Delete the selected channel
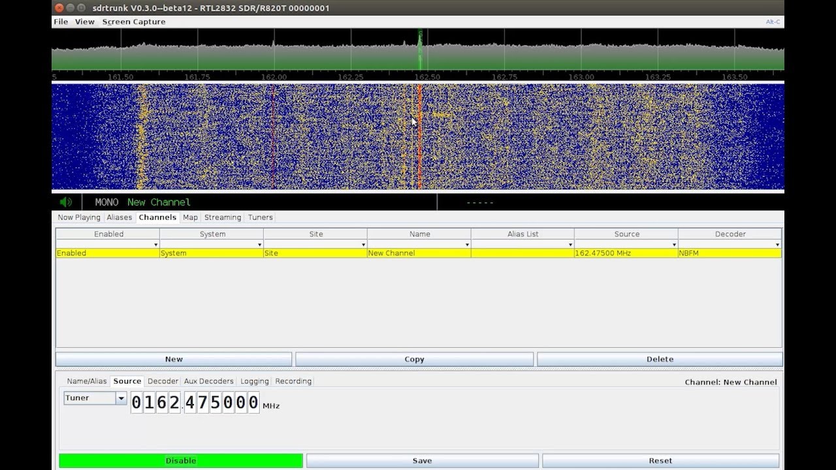The height and width of the screenshot is (470, 836). [660, 359]
